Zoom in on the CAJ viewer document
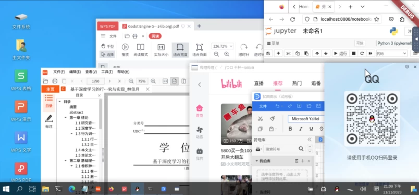The image size is (419, 195). (x=153, y=81)
